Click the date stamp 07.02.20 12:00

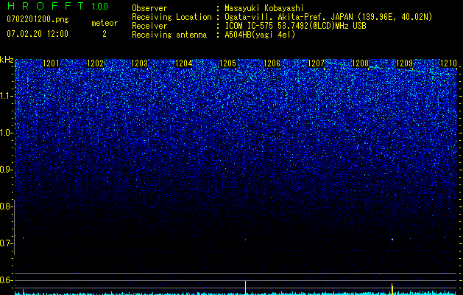(38, 34)
